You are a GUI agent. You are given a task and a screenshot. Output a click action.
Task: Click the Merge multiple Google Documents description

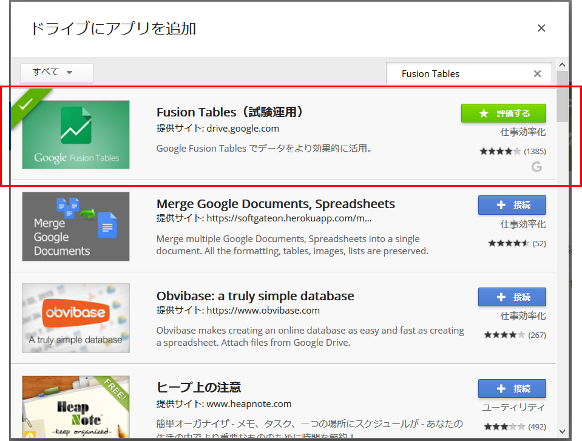(x=293, y=245)
